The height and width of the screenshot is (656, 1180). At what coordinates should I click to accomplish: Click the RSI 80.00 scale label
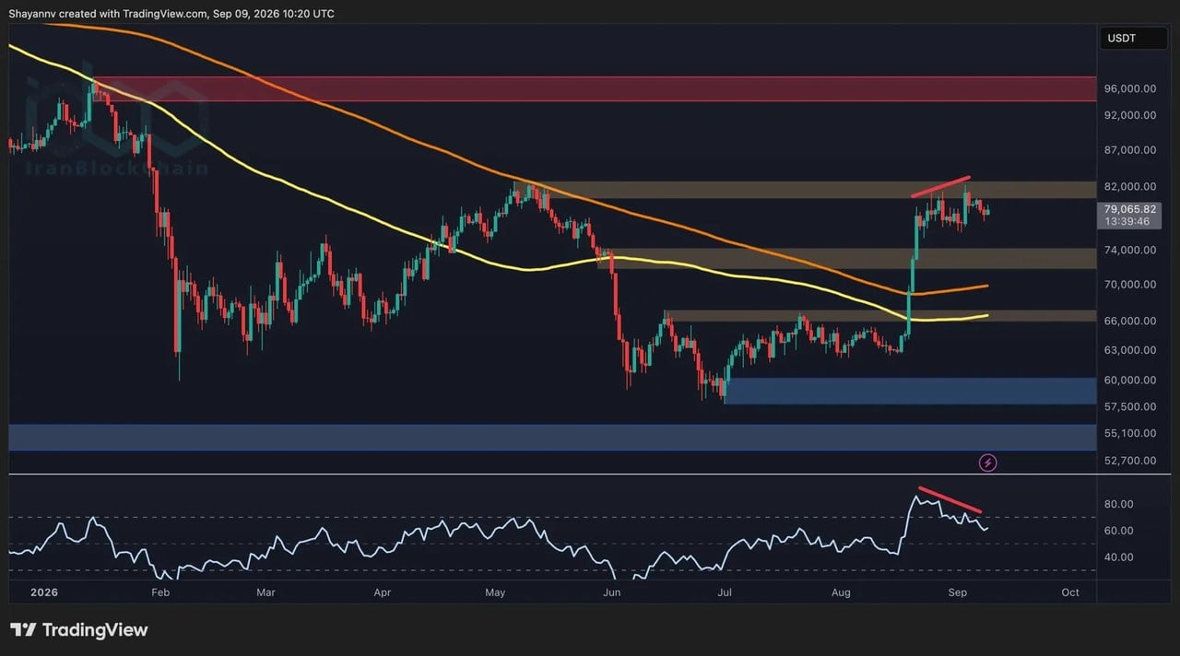coord(1119,504)
